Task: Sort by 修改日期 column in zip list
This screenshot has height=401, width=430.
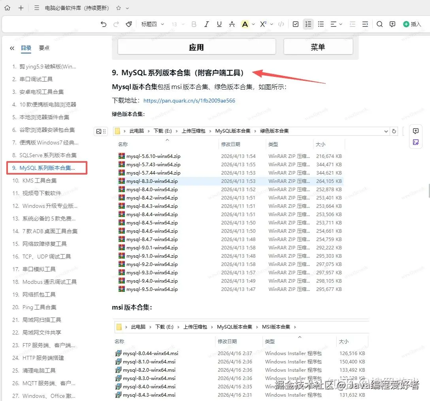Action: pyautogui.click(x=231, y=144)
